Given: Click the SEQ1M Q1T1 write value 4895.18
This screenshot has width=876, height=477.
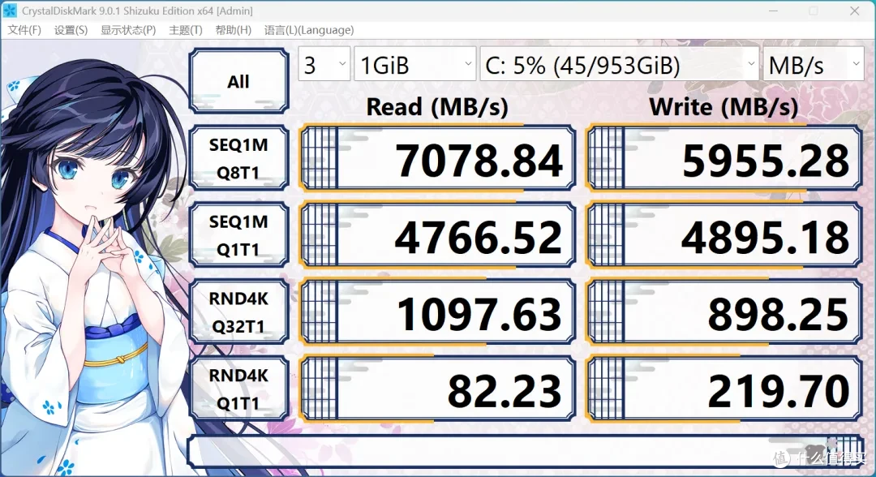Looking at the screenshot, I should coord(724,235).
